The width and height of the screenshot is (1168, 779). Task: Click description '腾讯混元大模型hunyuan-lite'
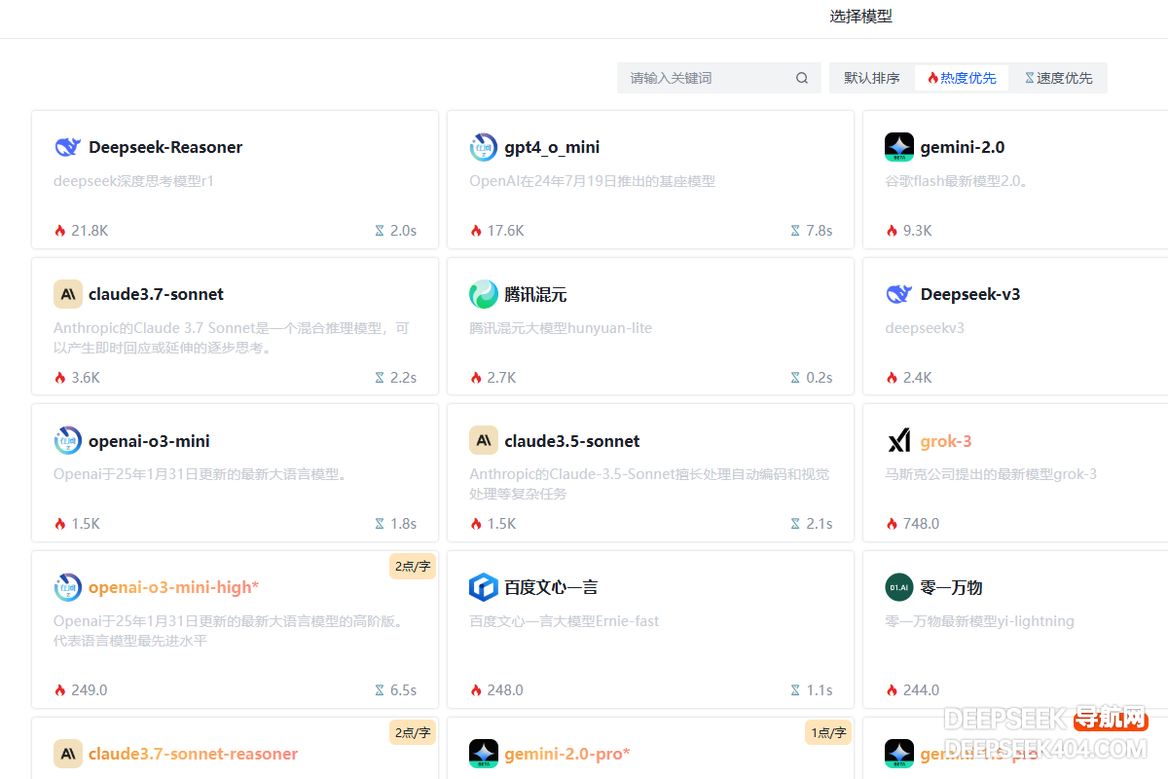click(561, 328)
